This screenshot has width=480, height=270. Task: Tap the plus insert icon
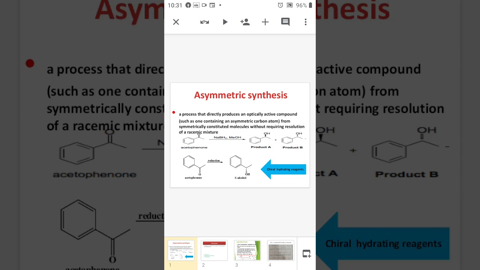coord(265,22)
